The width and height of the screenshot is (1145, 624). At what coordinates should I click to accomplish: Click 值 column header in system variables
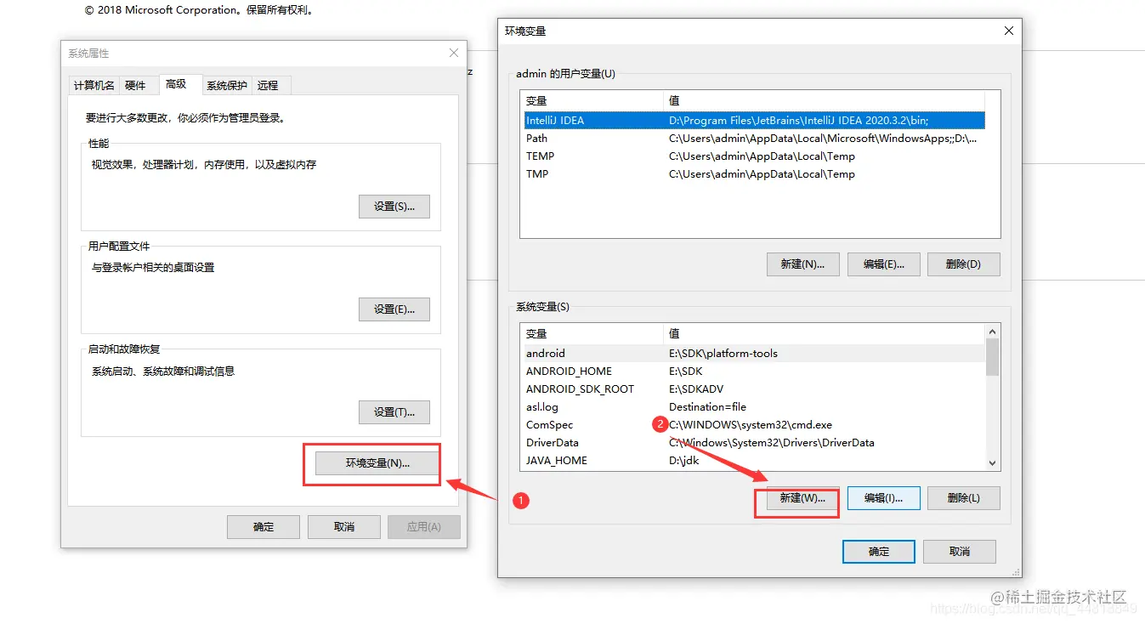tap(825, 334)
